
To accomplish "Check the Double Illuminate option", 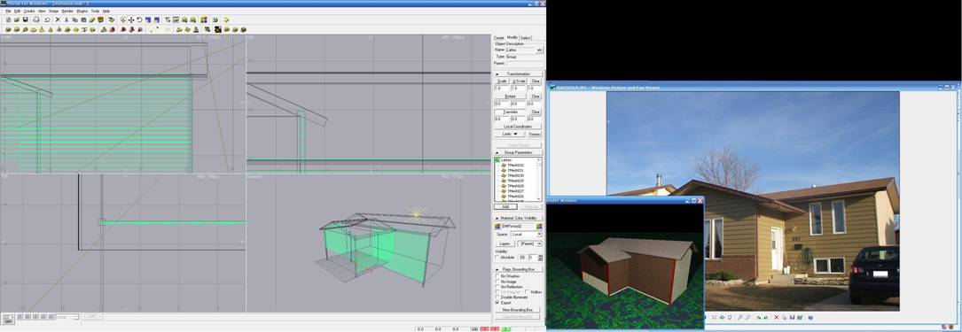I will point(497,297).
